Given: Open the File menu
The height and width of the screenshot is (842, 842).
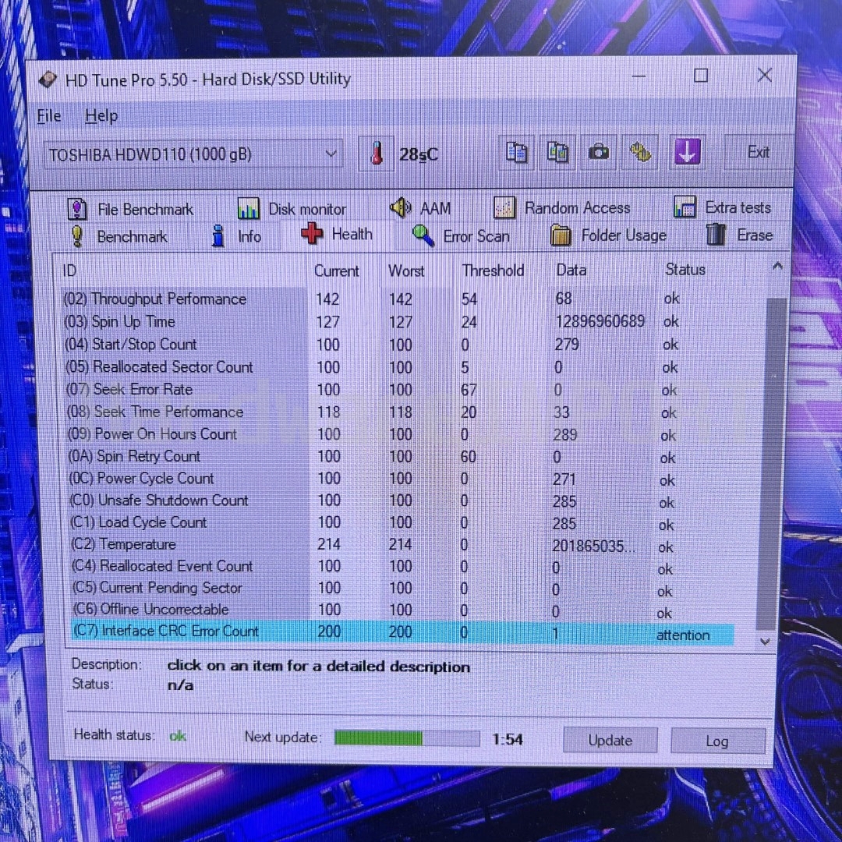Looking at the screenshot, I should click(49, 116).
